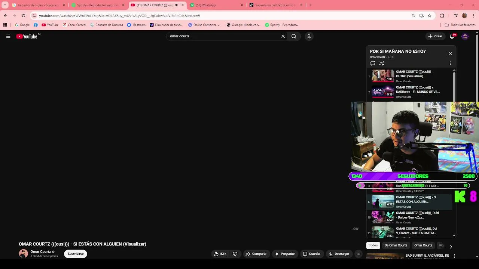Image resolution: width=479 pixels, height=269 pixels.
Task: Go back in the browser
Action: (x=5, y=16)
